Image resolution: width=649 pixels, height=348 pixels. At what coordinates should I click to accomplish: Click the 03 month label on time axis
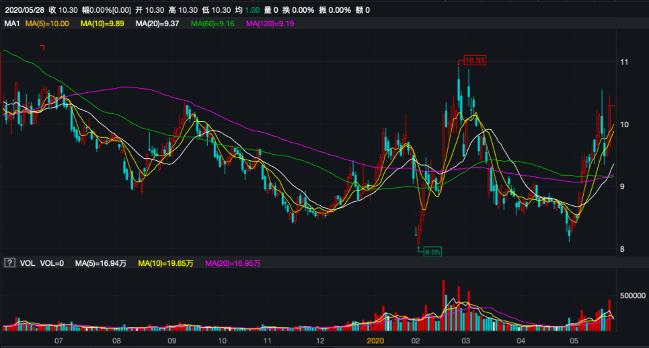(x=467, y=341)
